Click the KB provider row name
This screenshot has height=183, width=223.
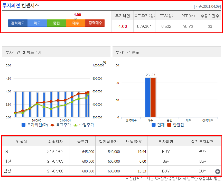pyautogui.click(x=6, y=152)
